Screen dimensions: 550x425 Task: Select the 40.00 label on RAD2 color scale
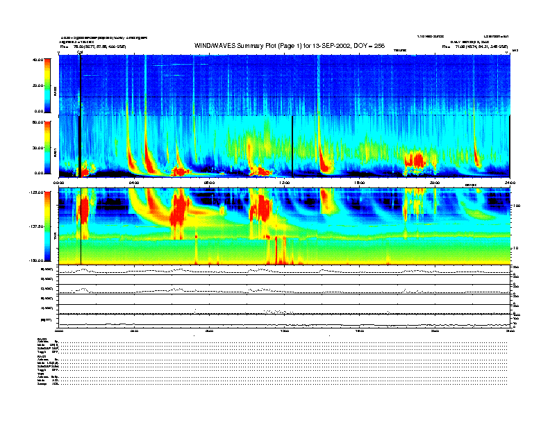pyautogui.click(x=37, y=60)
